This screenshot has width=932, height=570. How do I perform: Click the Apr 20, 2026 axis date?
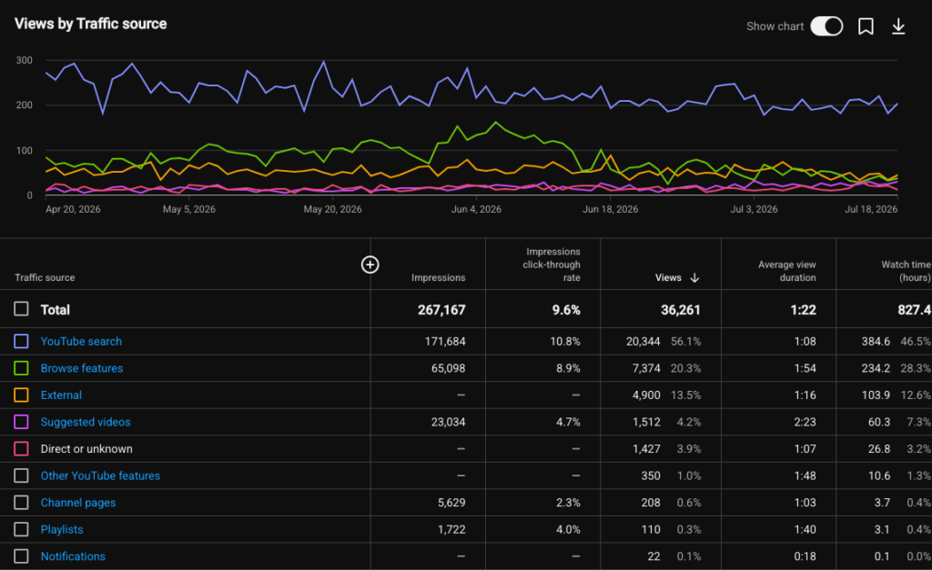click(x=73, y=209)
